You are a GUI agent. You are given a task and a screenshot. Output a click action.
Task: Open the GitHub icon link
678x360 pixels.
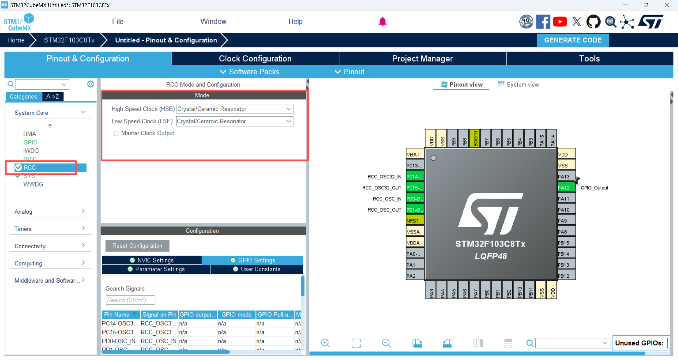[x=594, y=22]
